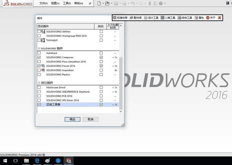Check startup for Mastercam Direct
This screenshot has width=232, height=165.
[101, 87]
